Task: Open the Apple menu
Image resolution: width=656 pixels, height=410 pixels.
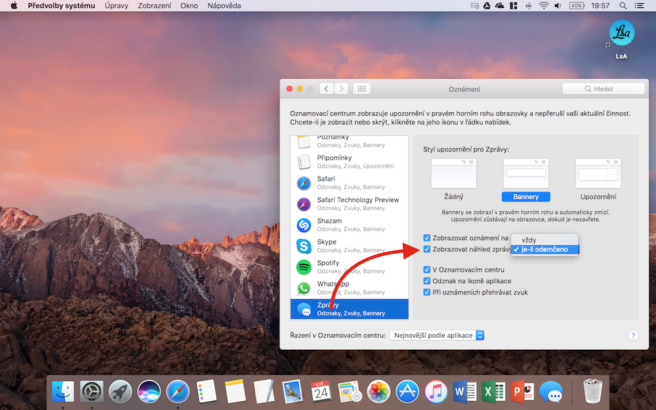Action: pos(14,6)
